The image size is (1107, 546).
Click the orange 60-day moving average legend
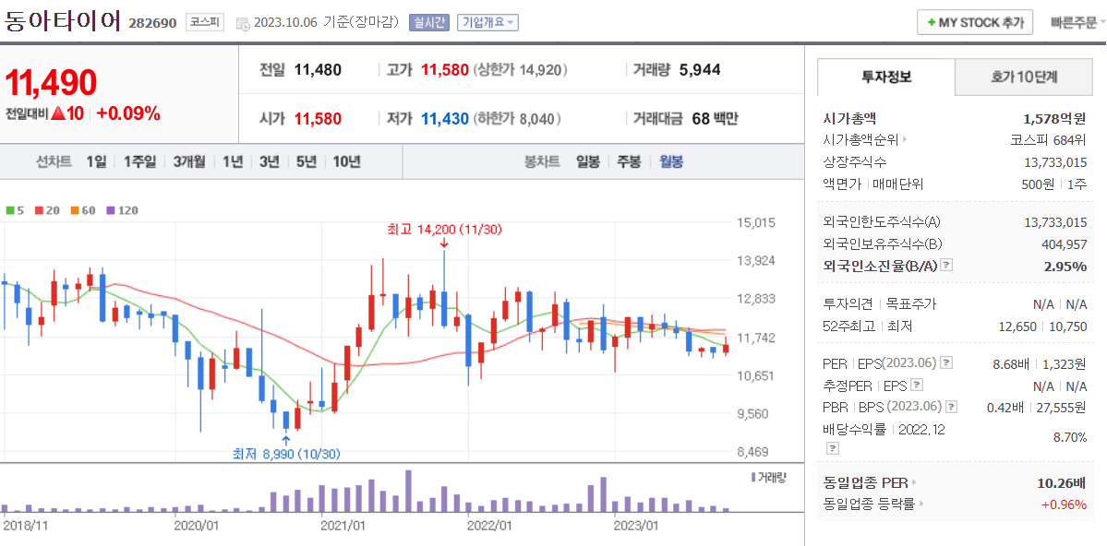coord(81,210)
